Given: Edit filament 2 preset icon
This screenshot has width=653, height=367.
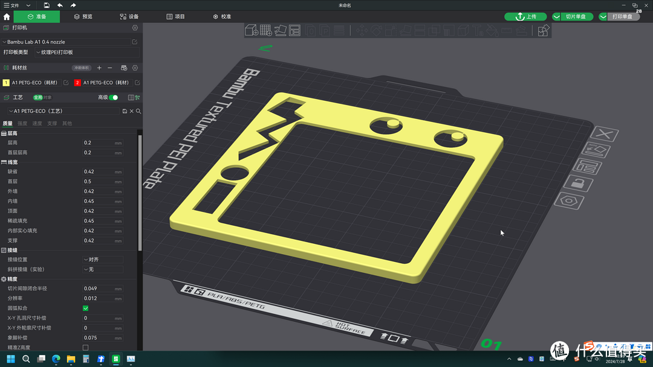Looking at the screenshot, I should [x=137, y=83].
